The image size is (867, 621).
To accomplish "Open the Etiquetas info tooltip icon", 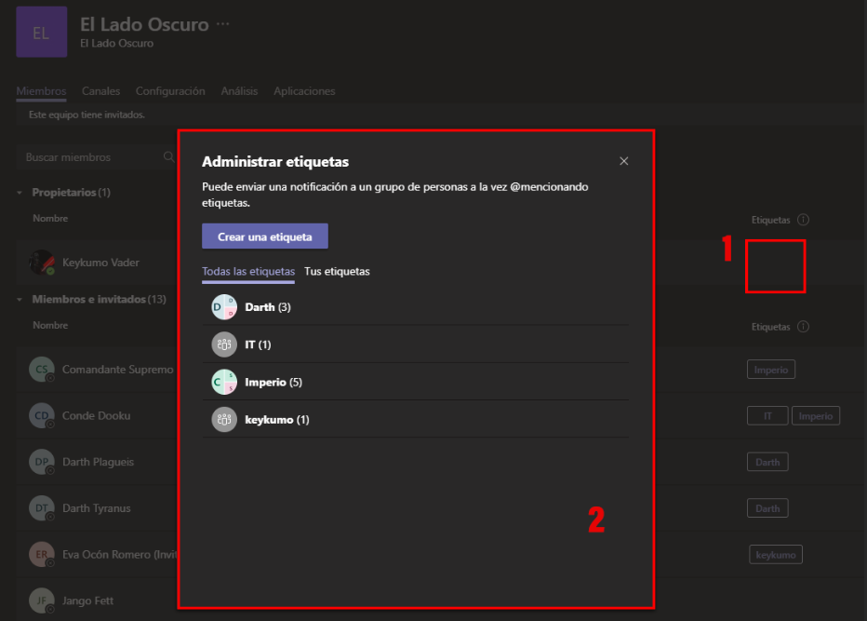I will click(x=804, y=220).
